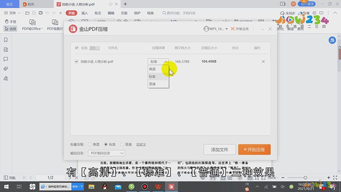The image size is (341, 192).
Task: Click the 开始压缩 button
Action: (254, 150)
